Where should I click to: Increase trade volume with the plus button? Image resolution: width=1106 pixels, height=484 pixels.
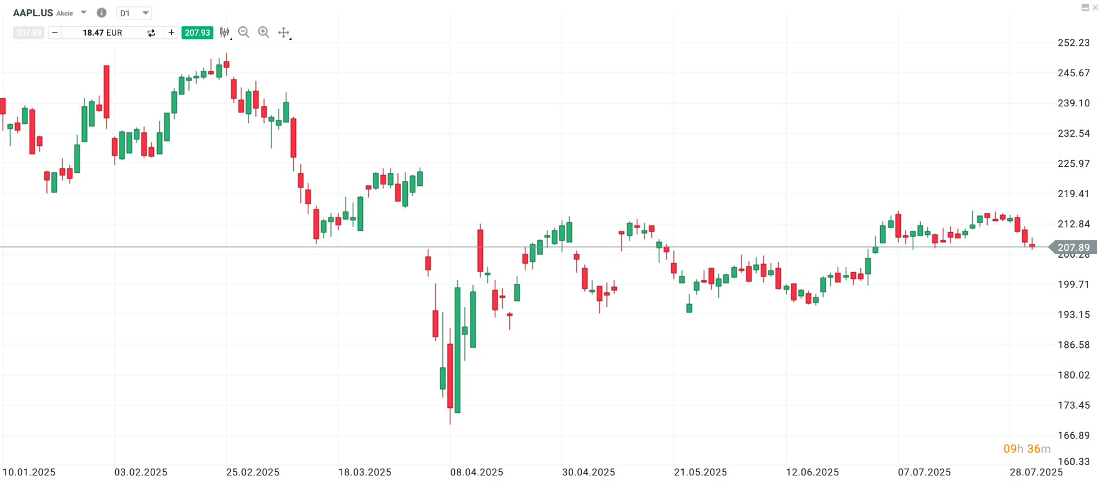[171, 32]
